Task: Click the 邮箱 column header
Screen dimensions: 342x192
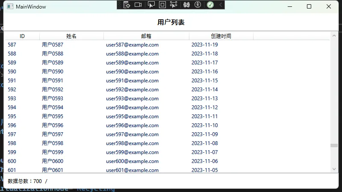Action: [146, 36]
